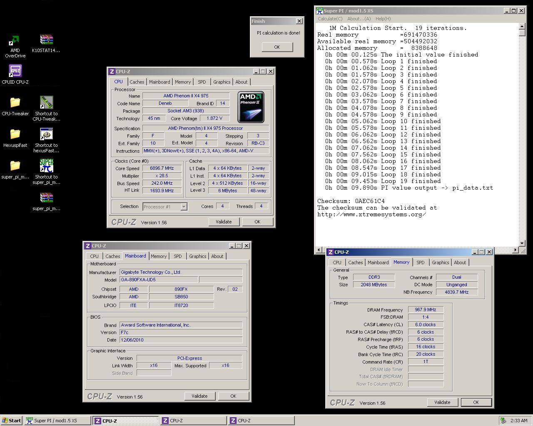
Task: Select SPD tab in the CPU window
Action: [202, 82]
